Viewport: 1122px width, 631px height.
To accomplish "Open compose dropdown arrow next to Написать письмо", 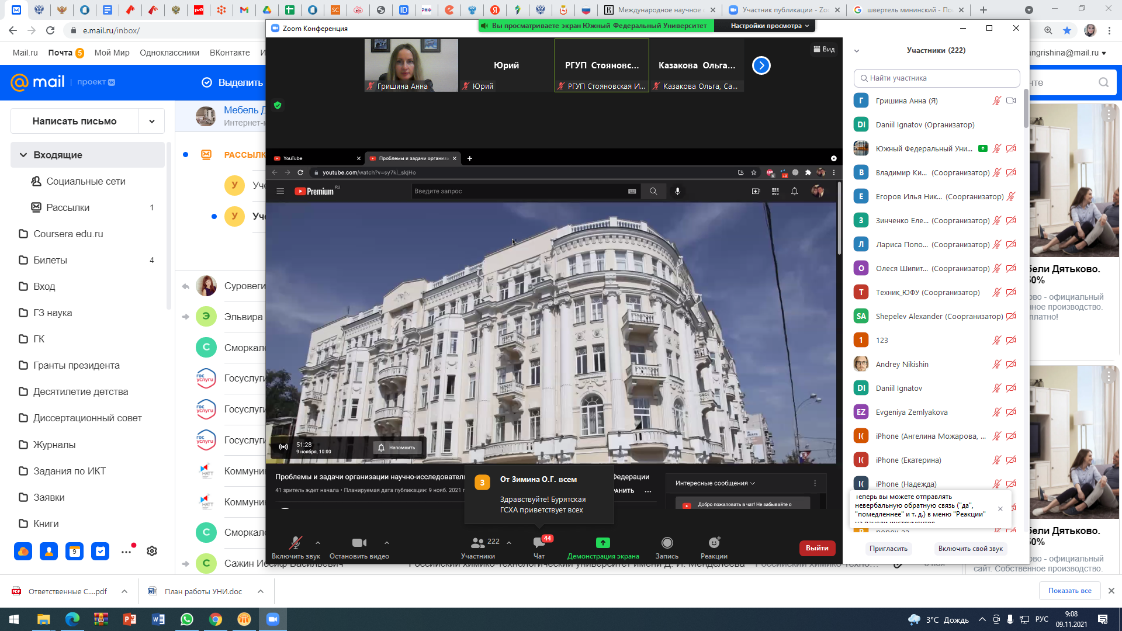I will pos(152,122).
